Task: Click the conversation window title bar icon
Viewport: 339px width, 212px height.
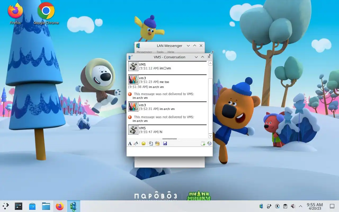Action: [130, 57]
